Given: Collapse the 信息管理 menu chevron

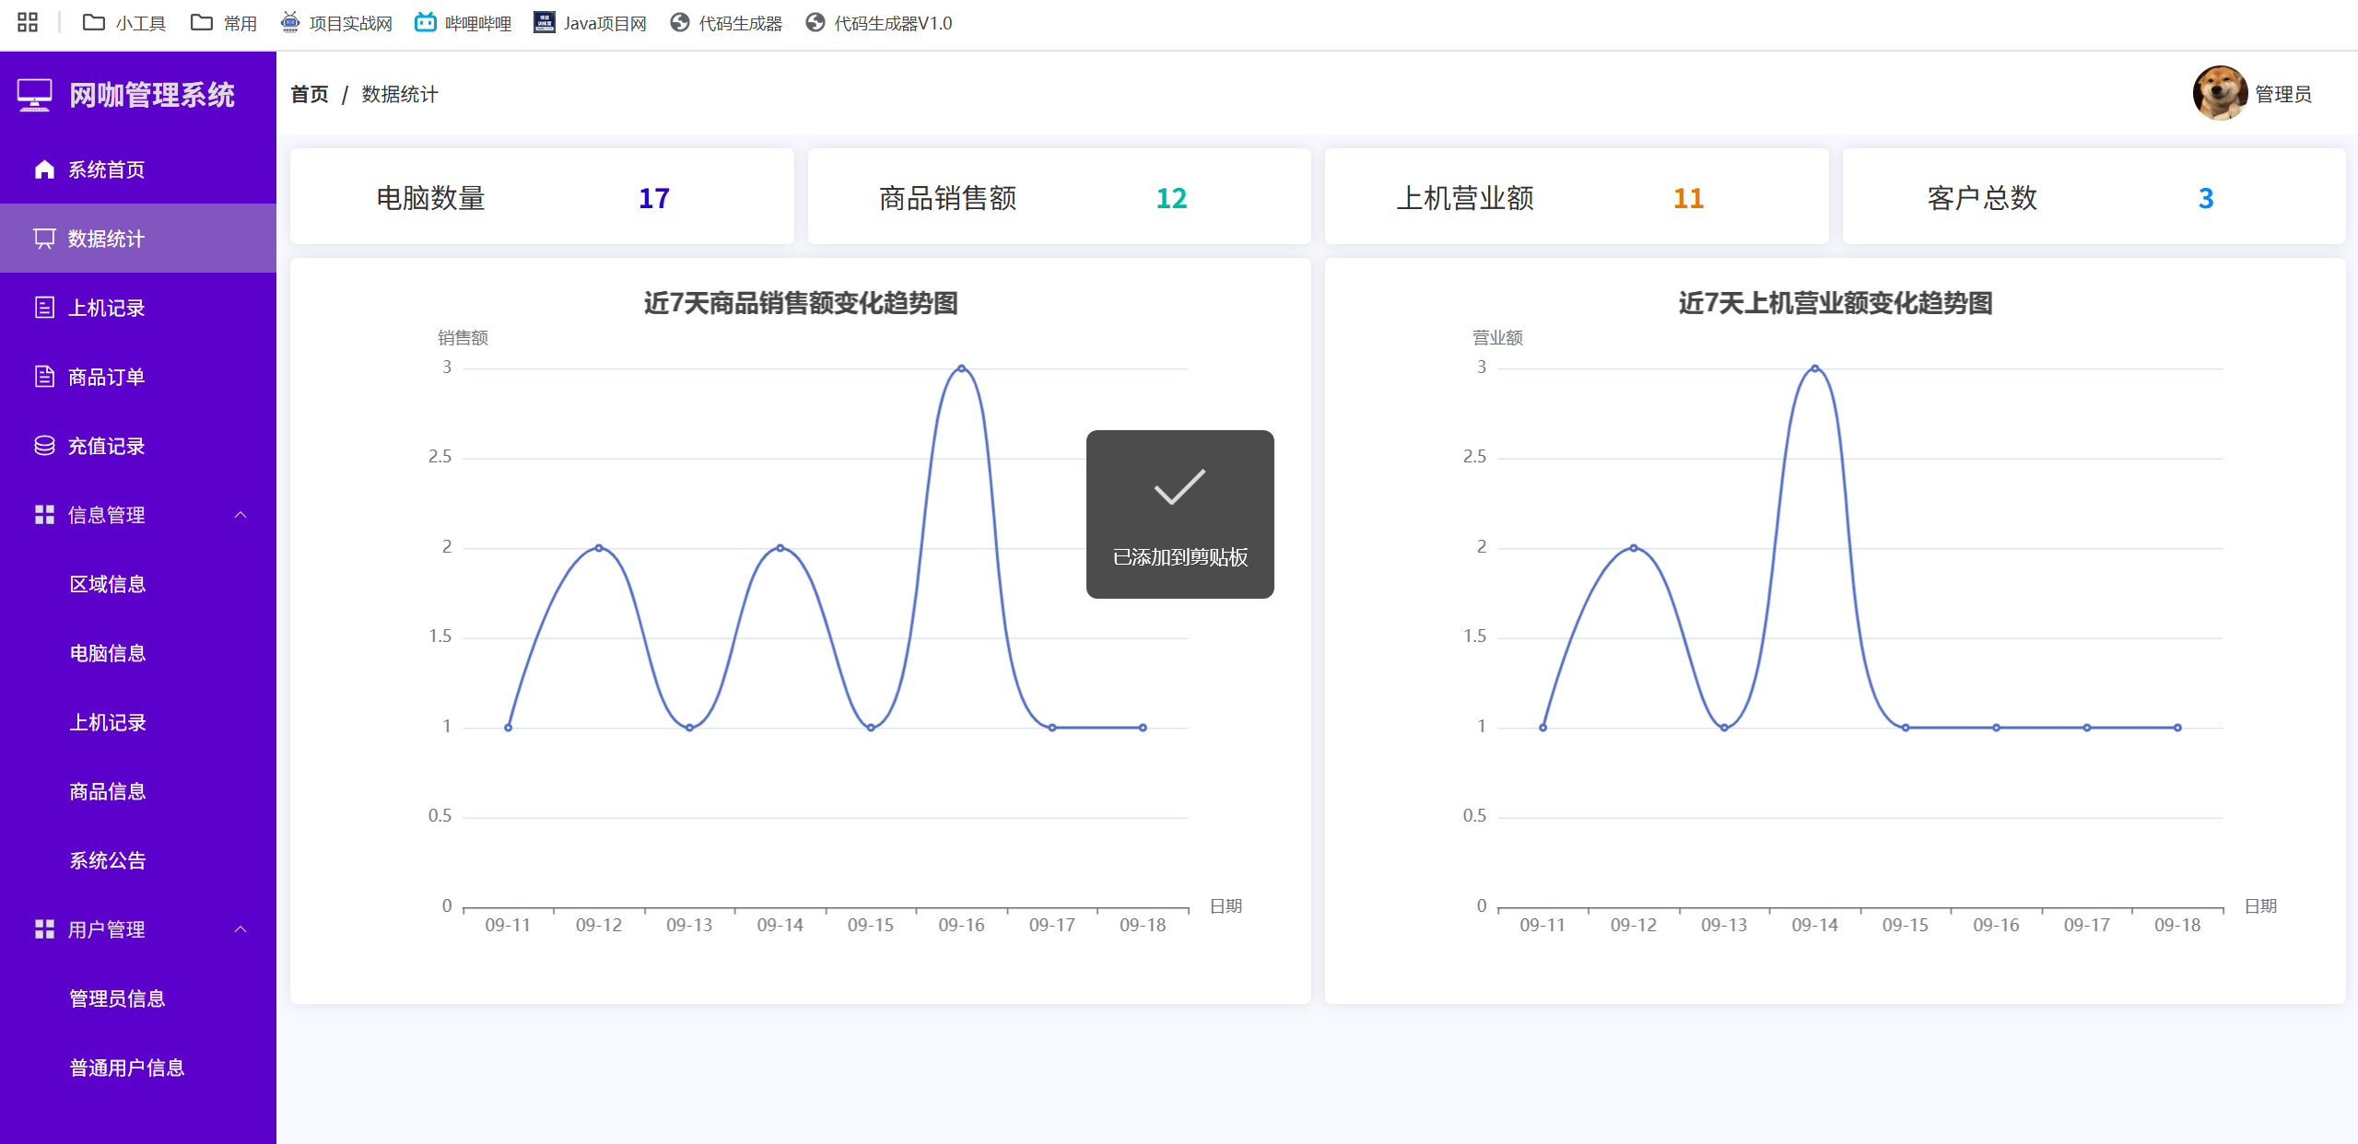Looking at the screenshot, I should click(240, 515).
